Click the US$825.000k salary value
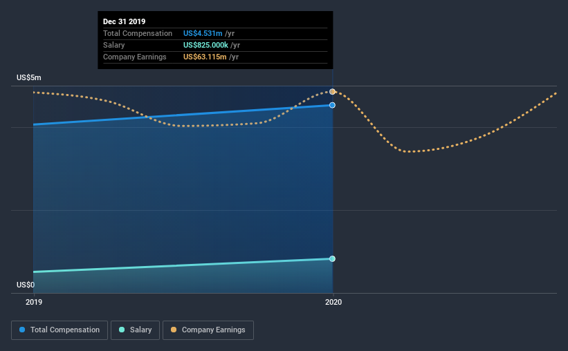The width and height of the screenshot is (568, 351). click(x=205, y=45)
